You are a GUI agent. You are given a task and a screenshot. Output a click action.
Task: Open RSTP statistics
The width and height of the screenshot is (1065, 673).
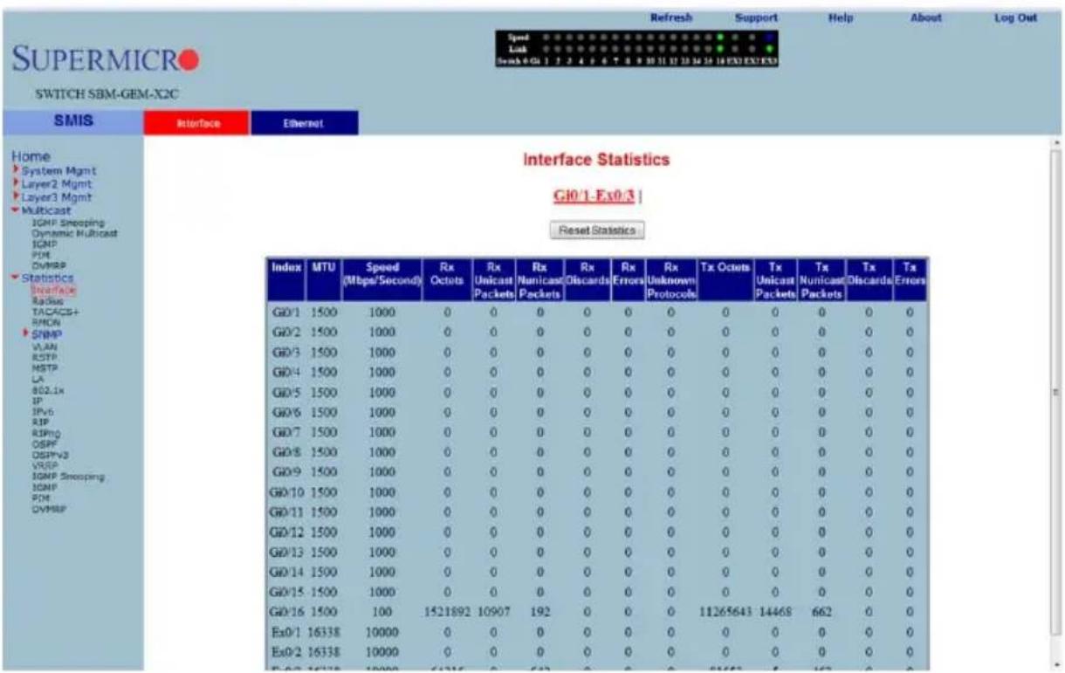[x=44, y=356]
